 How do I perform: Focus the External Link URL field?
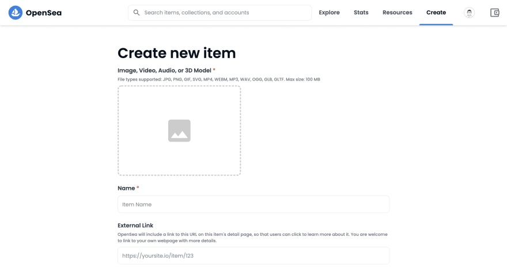(253, 255)
